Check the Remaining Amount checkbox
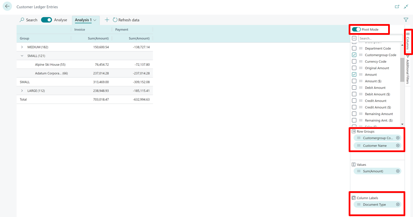The width and height of the screenshot is (413, 217). (x=354, y=114)
